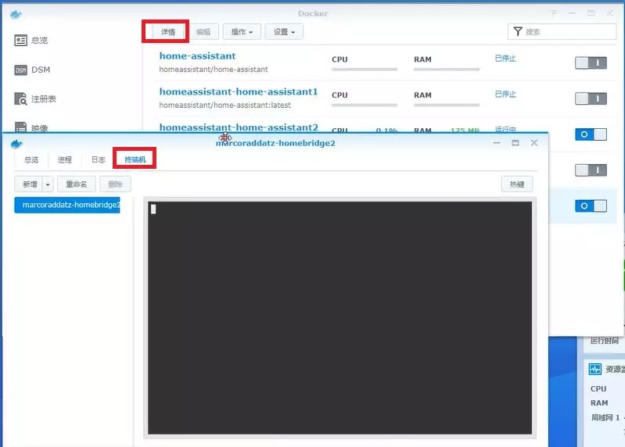Image resolution: width=625 pixels, height=447 pixels.
Task: Click the resource monitor icon in widget
Action: click(594, 369)
